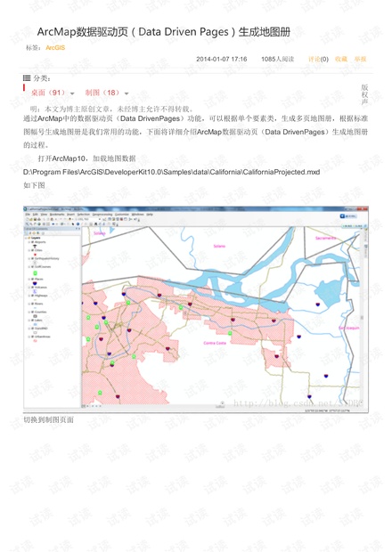The height and width of the screenshot is (552, 392).
Task: Click List By Drawing Order icon
Action: tap(26, 233)
